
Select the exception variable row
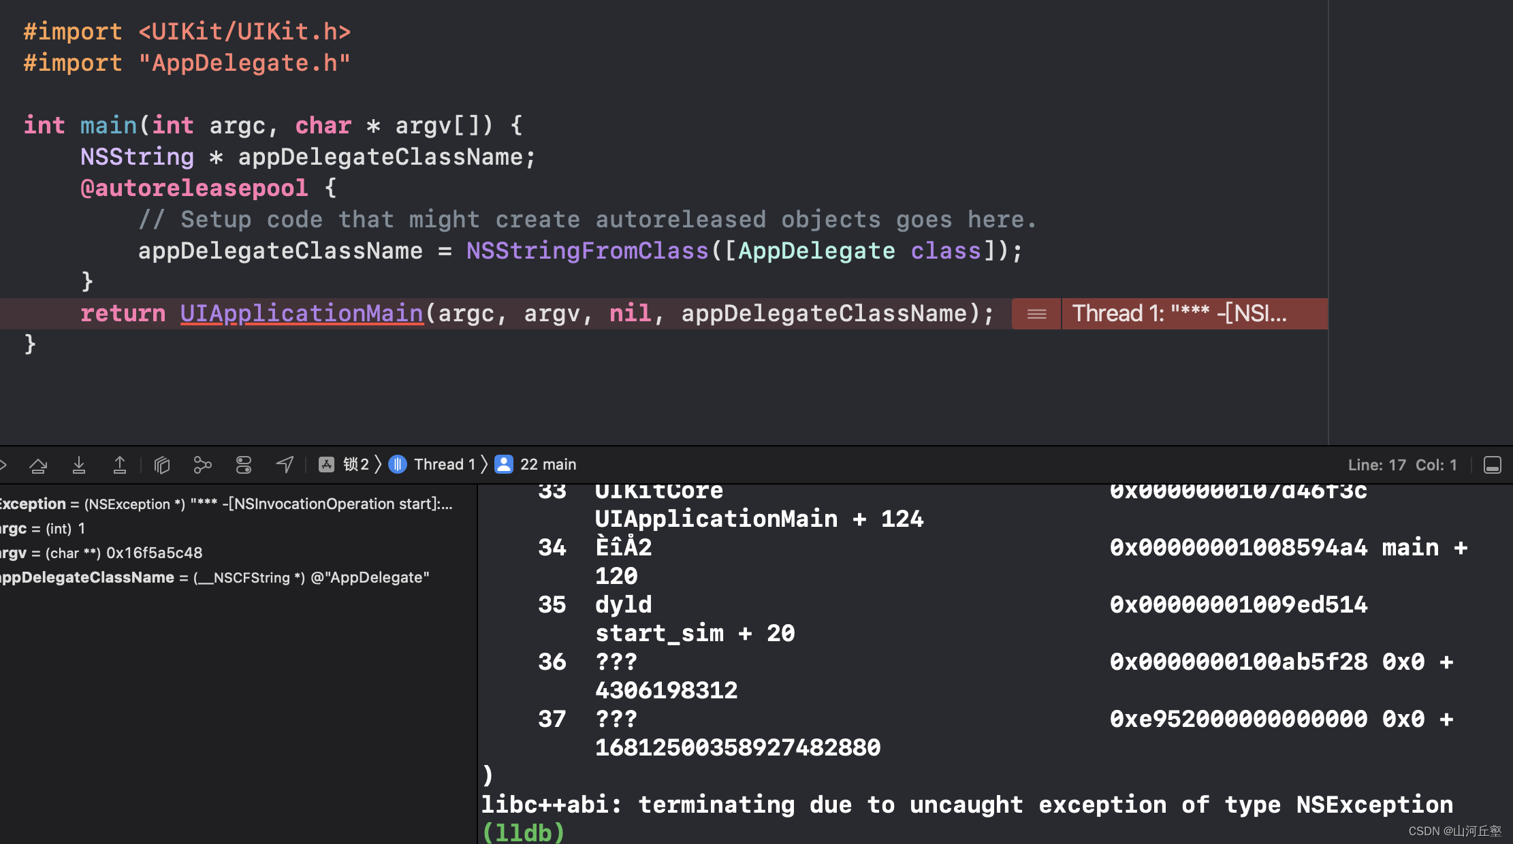tap(225, 504)
